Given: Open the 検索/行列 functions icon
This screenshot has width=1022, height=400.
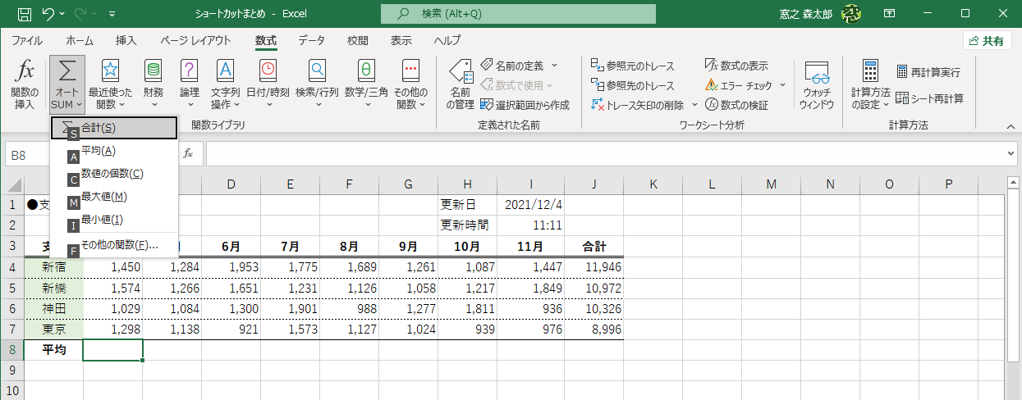Looking at the screenshot, I should (x=317, y=70).
